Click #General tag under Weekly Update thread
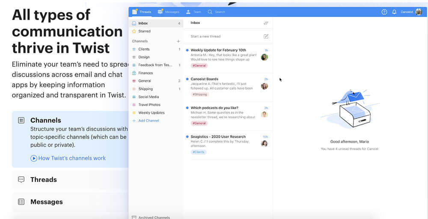Viewport: 428px width, 219px height. click(x=199, y=66)
